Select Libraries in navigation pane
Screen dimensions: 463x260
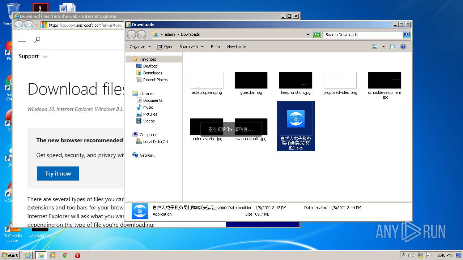click(x=147, y=94)
